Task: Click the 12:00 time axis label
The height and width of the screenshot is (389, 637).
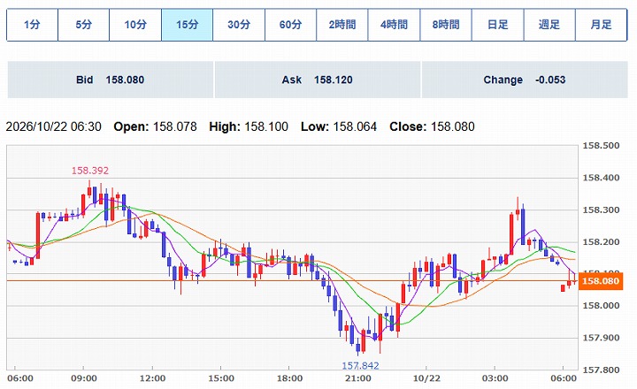Action: (152, 378)
